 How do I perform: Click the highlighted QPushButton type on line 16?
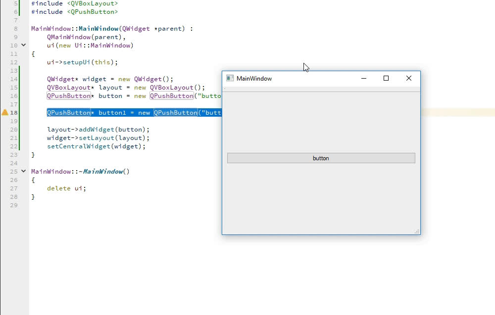69,96
